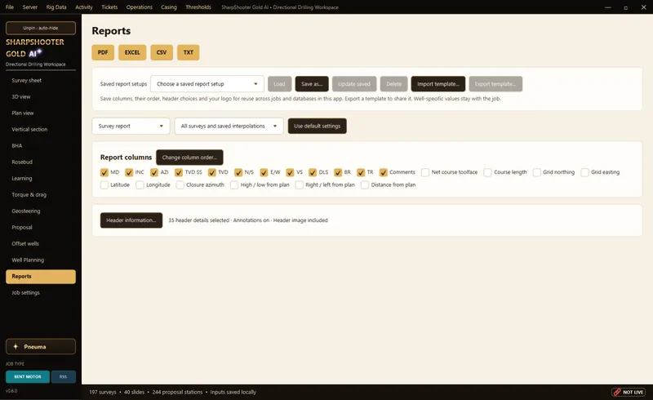Screen dimensions: 653x400
Task: Click the NOT LIVE status badge
Action: click(x=629, y=392)
